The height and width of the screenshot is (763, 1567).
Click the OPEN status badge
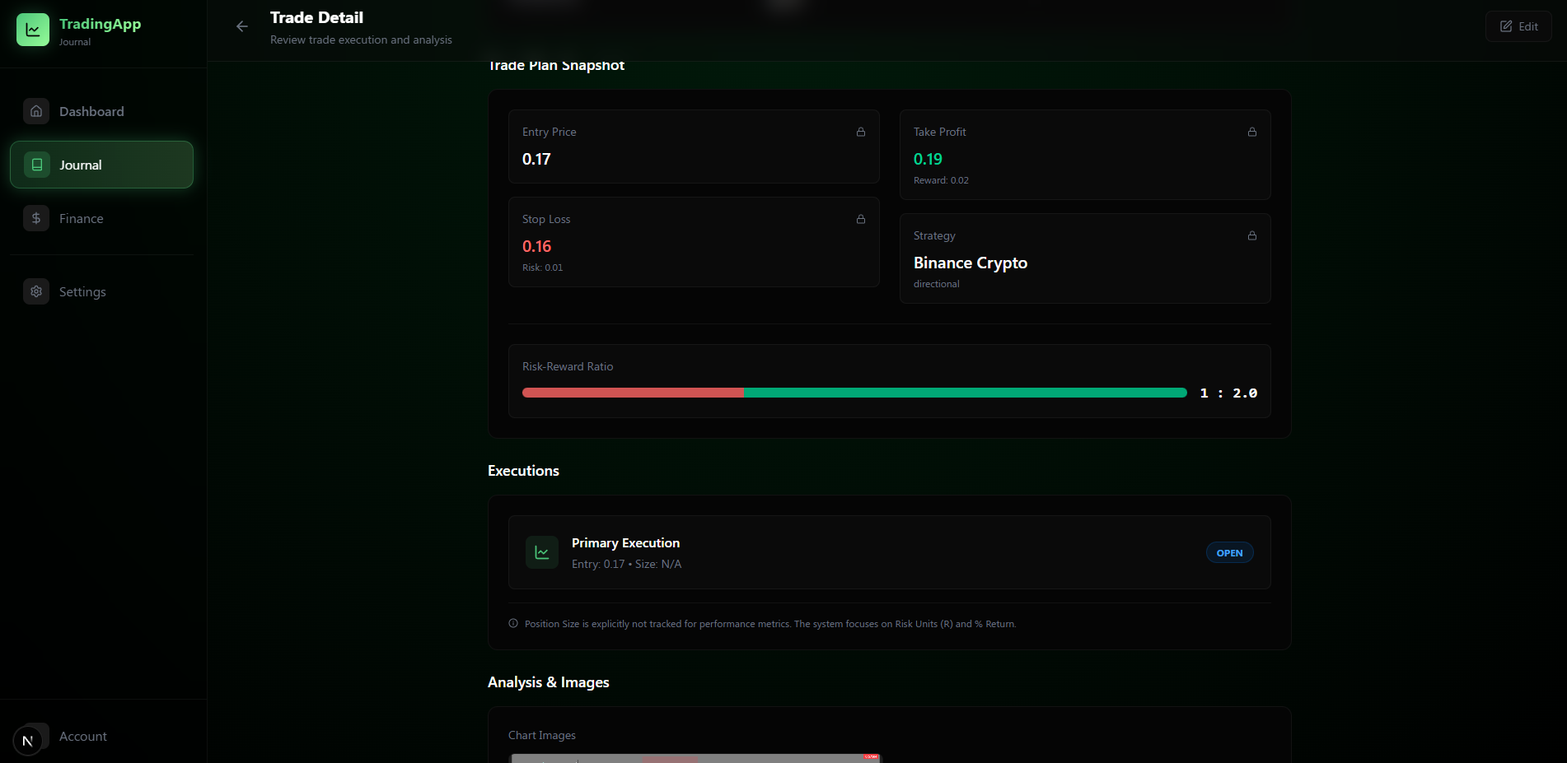click(x=1229, y=552)
